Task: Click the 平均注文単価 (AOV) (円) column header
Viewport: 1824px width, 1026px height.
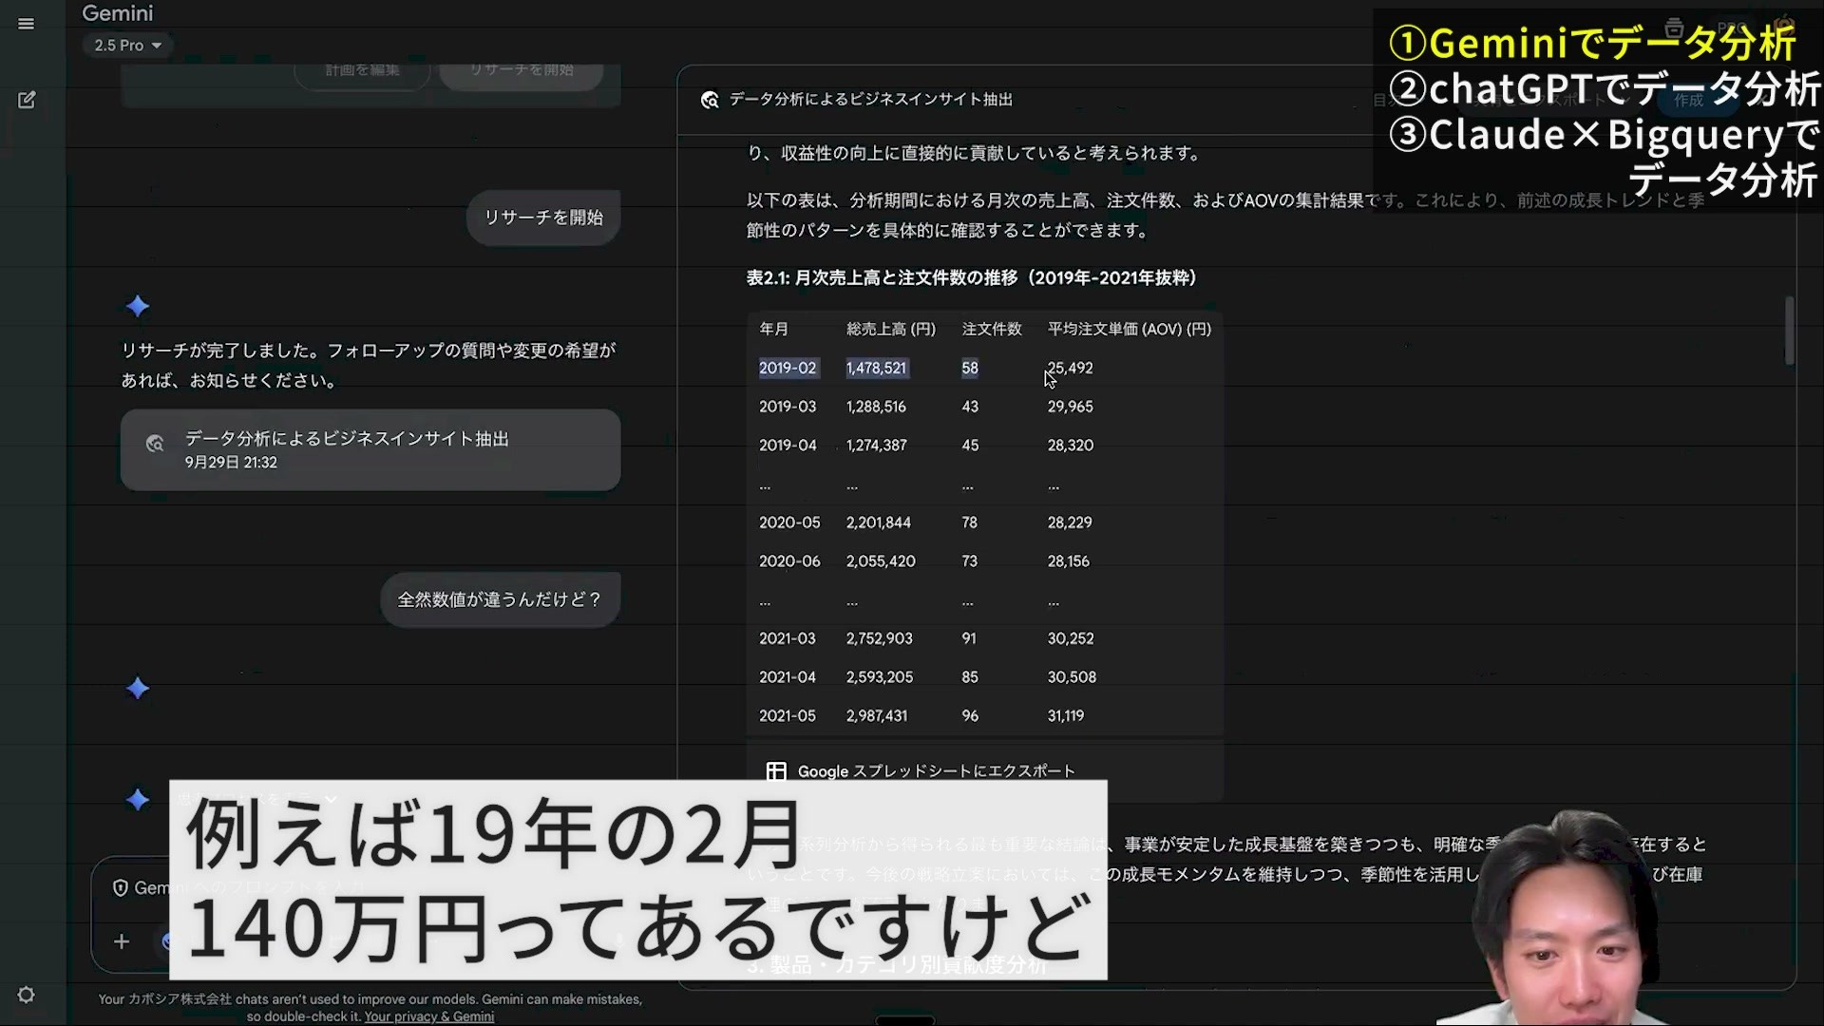Action: tap(1129, 329)
